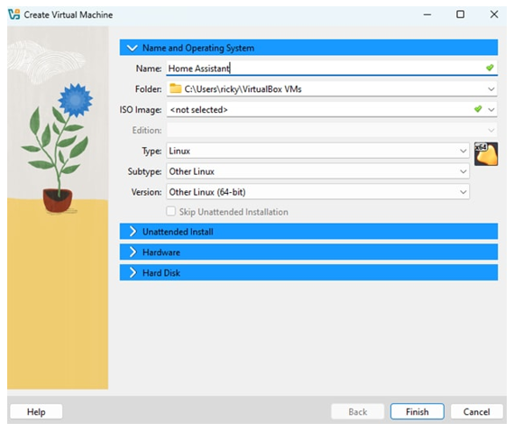Click the 'Subtype:' field label
The image size is (514, 432).
(x=144, y=171)
